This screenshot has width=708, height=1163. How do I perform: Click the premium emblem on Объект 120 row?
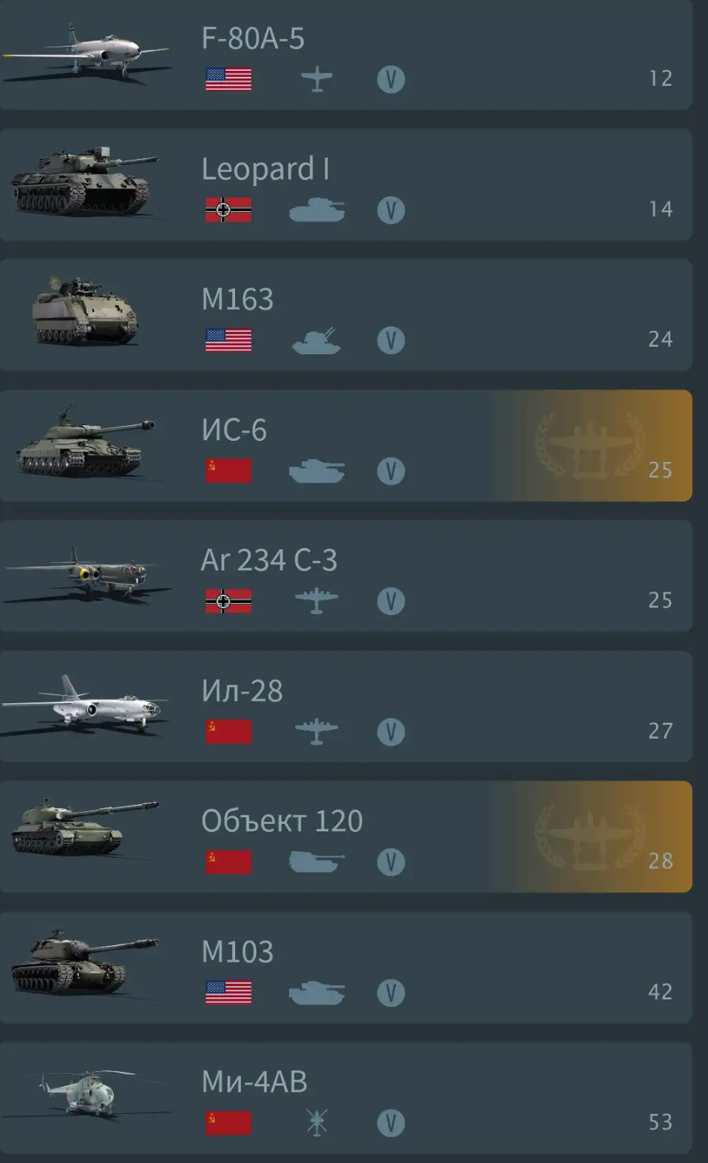pyautogui.click(x=590, y=835)
